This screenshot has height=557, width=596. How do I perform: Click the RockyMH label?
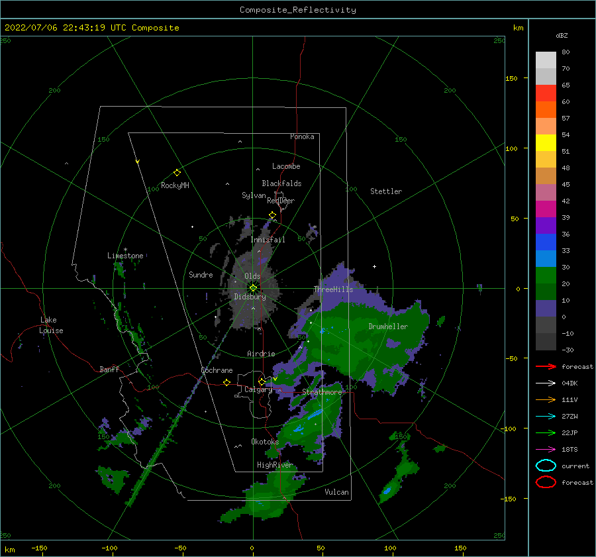tap(175, 185)
